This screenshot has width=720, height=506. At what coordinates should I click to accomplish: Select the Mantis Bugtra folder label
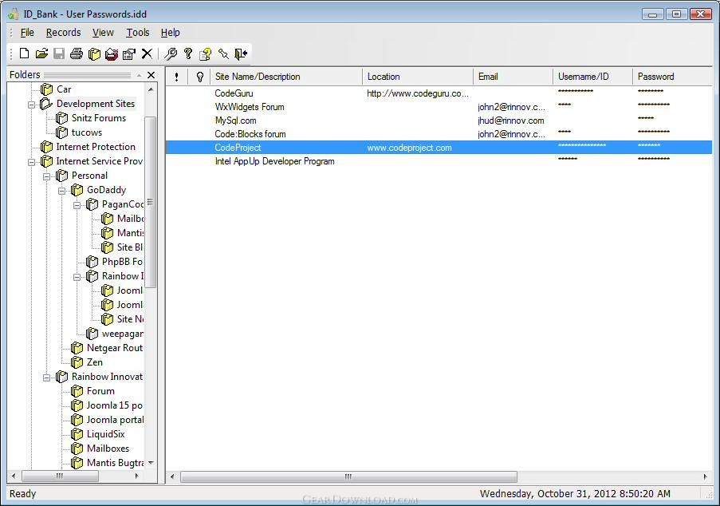tap(116, 463)
